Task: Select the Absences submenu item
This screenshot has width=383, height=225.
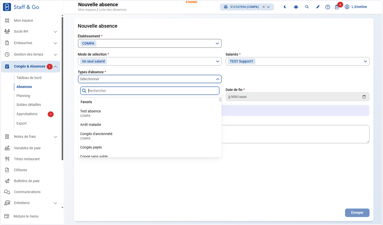Action: [24, 87]
